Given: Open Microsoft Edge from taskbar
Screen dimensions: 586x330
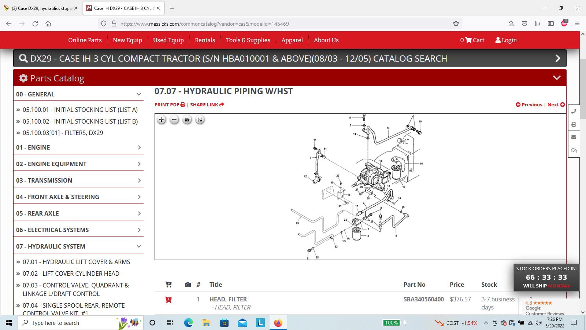Looking at the screenshot, I should (188, 323).
